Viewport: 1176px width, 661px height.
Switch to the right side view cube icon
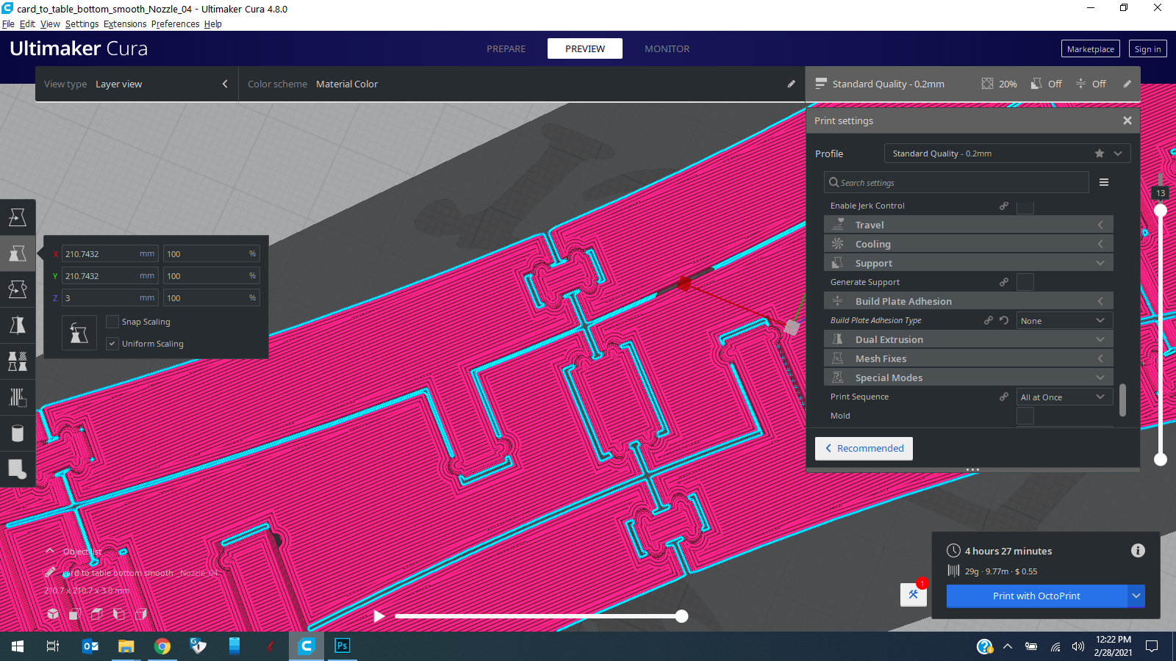pyautogui.click(x=141, y=614)
